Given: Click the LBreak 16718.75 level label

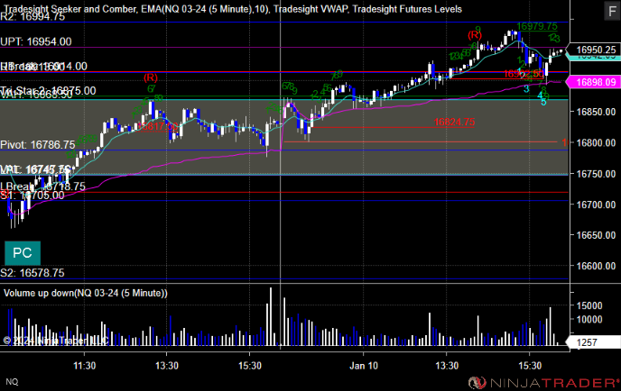Looking at the screenshot, I should click(42, 186).
